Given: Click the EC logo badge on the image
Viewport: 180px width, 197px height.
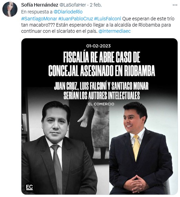Looking at the screenshot, I should pyautogui.click(x=29, y=187).
